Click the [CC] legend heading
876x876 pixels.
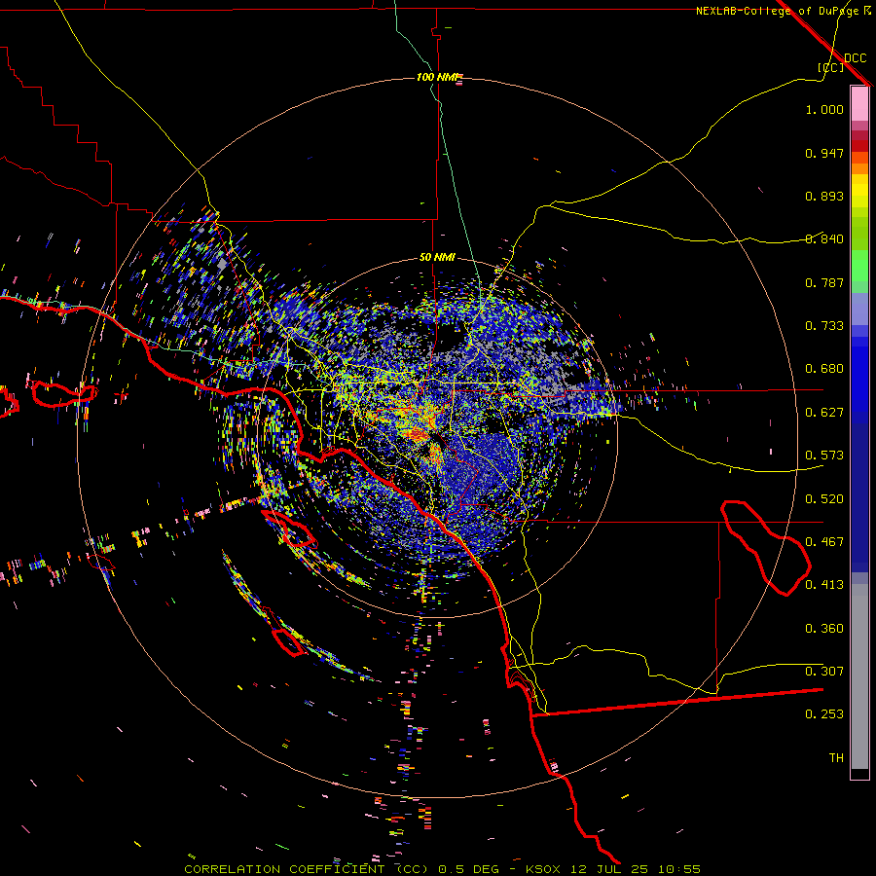830,67
